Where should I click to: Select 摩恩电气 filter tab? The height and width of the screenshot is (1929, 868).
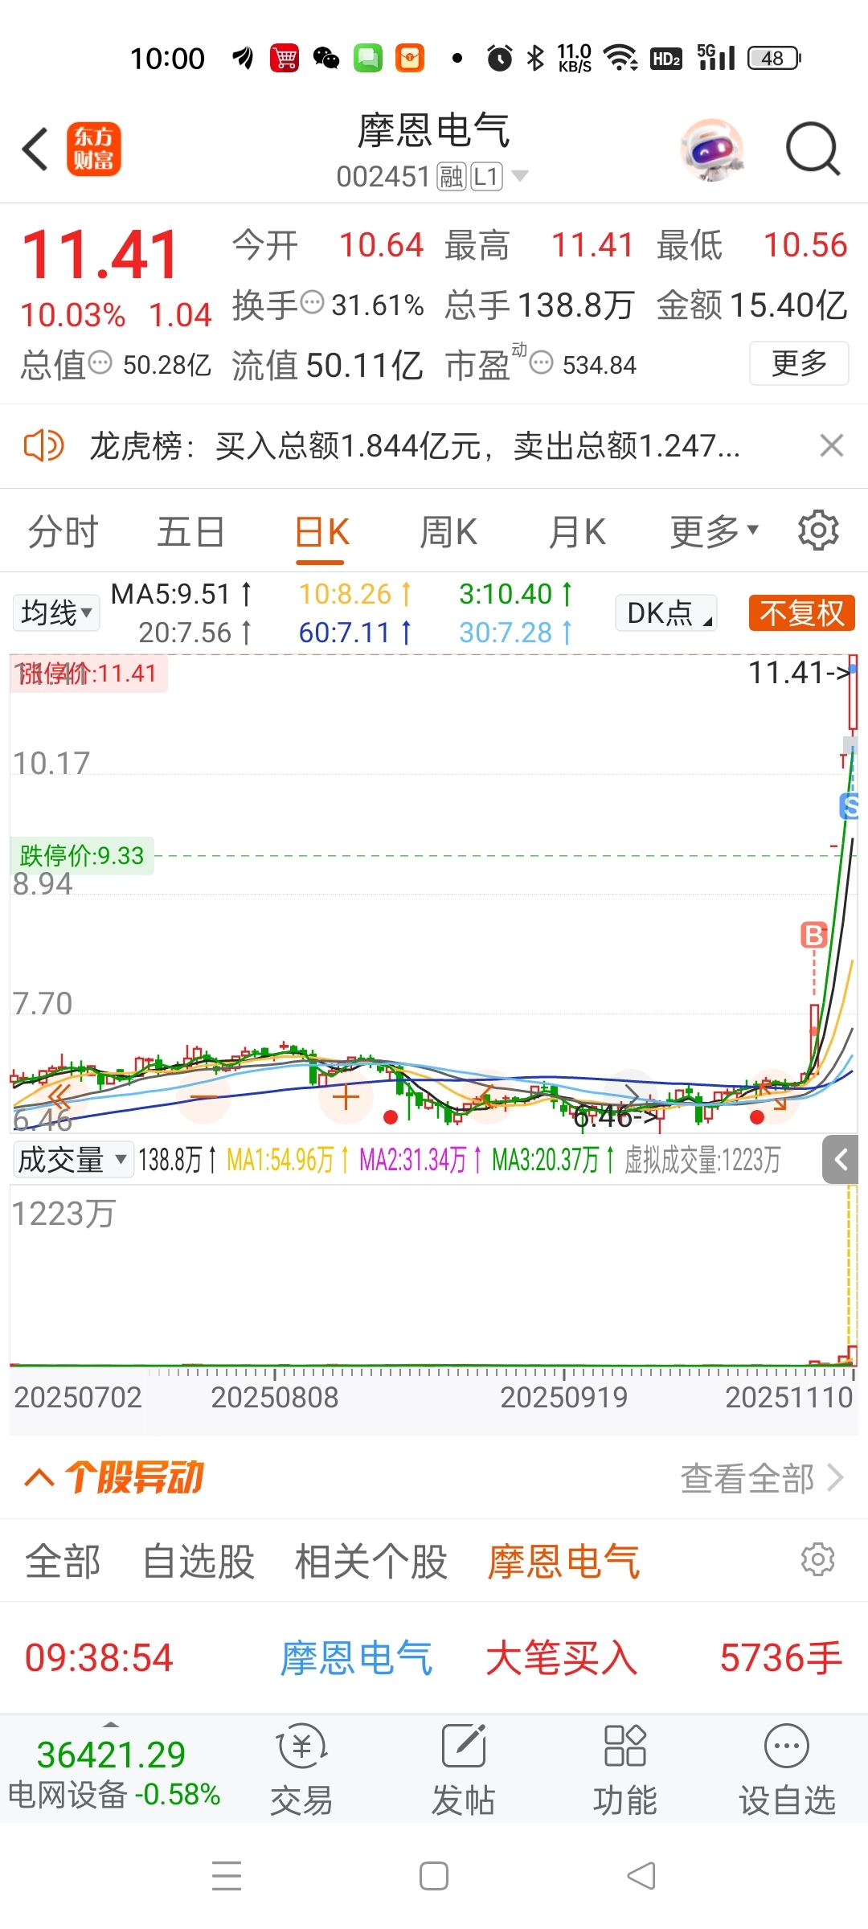(564, 1561)
